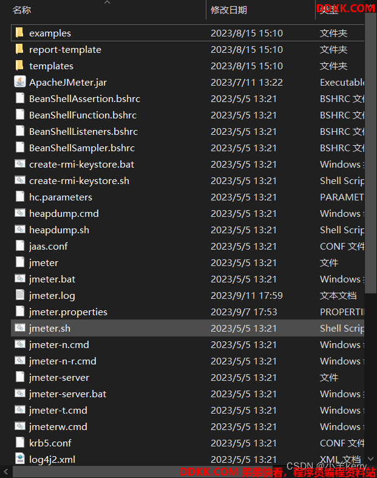
Task: Click the log4j2.xml document icon
Action: click(x=20, y=459)
